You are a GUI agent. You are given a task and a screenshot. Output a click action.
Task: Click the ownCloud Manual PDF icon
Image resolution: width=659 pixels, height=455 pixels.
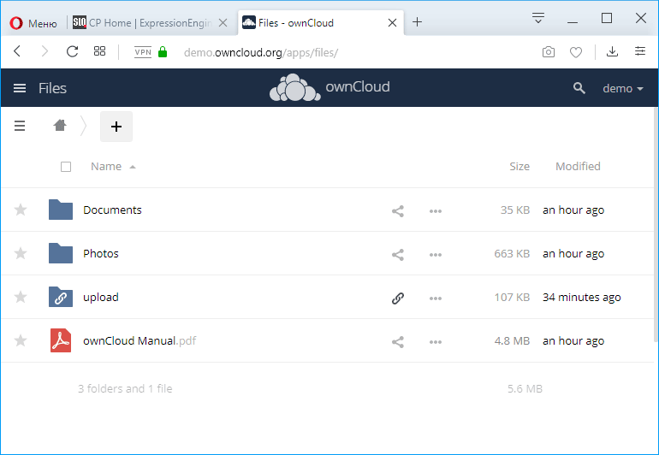61,340
